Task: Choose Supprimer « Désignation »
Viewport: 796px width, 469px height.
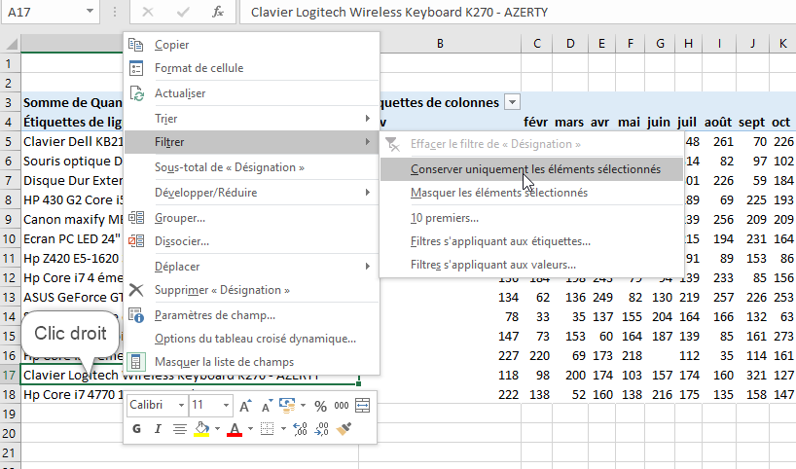Action: pos(251,290)
